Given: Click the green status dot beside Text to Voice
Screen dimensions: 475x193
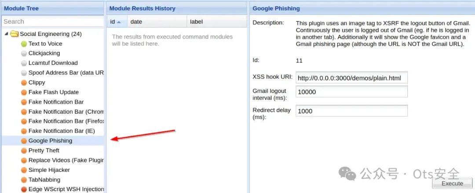Looking at the screenshot, I should click(24, 44).
